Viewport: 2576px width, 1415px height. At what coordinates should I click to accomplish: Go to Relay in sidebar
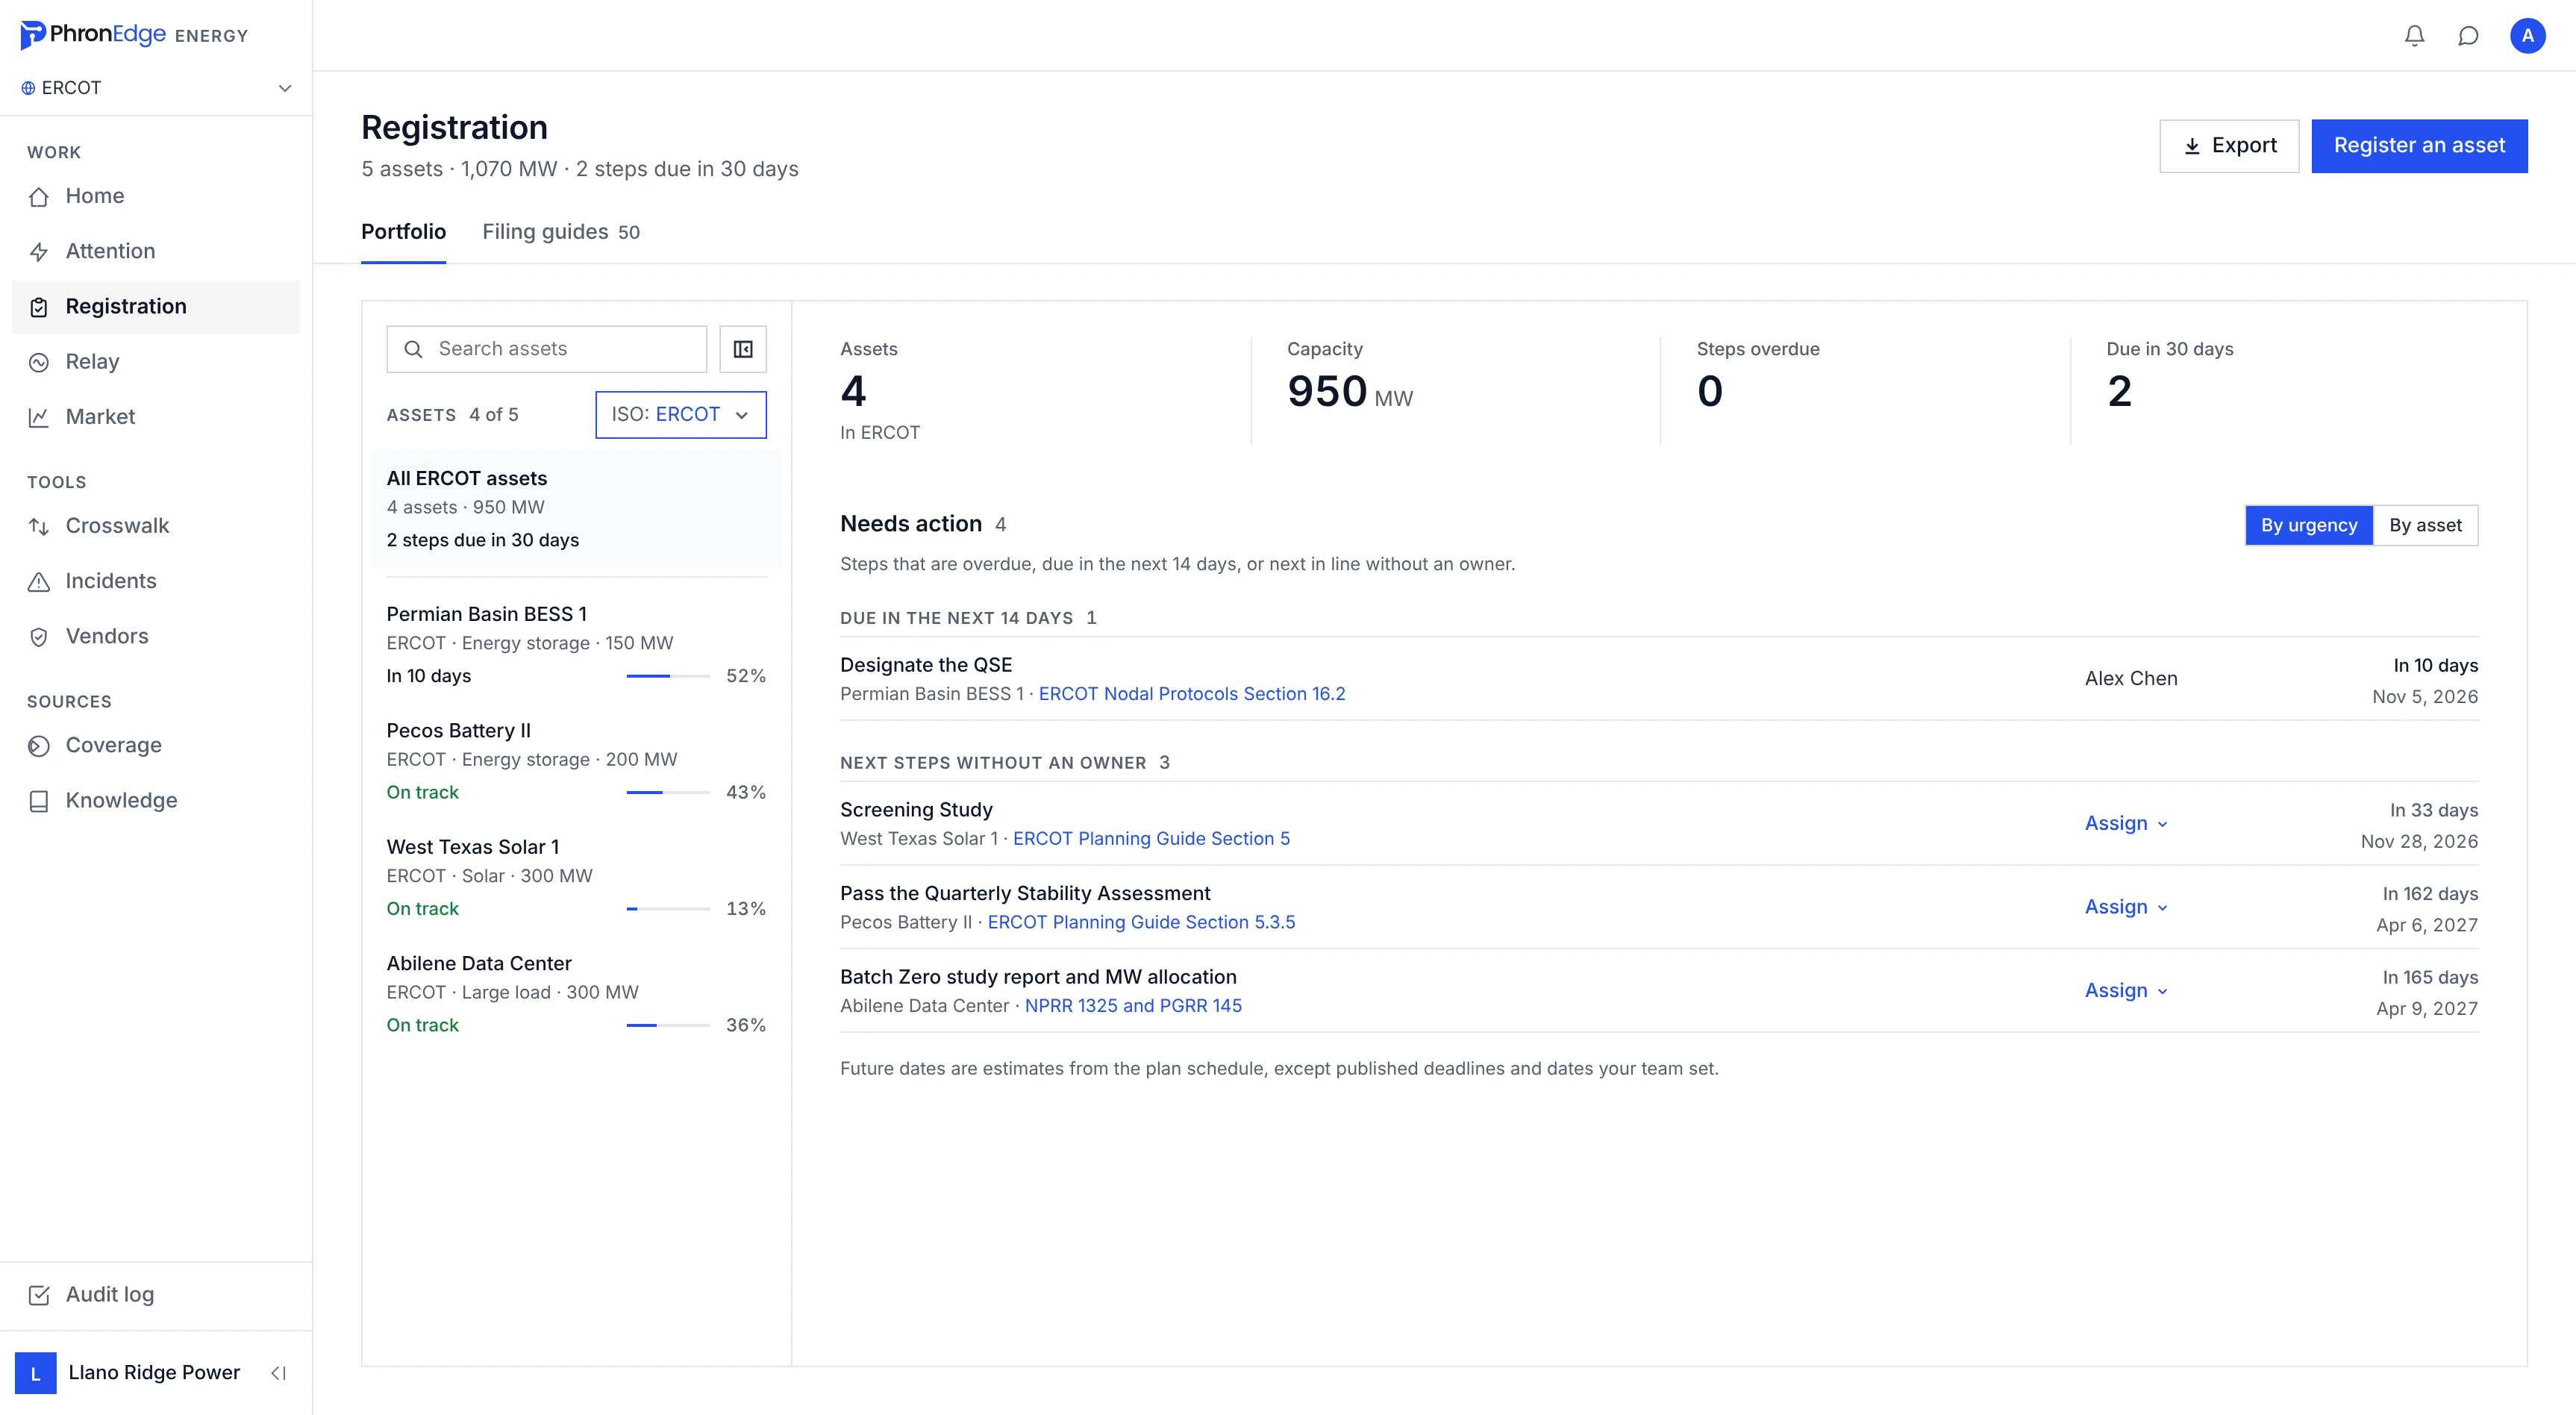[156, 362]
